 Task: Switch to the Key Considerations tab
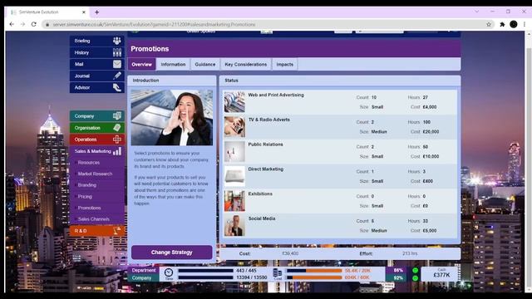pos(246,65)
